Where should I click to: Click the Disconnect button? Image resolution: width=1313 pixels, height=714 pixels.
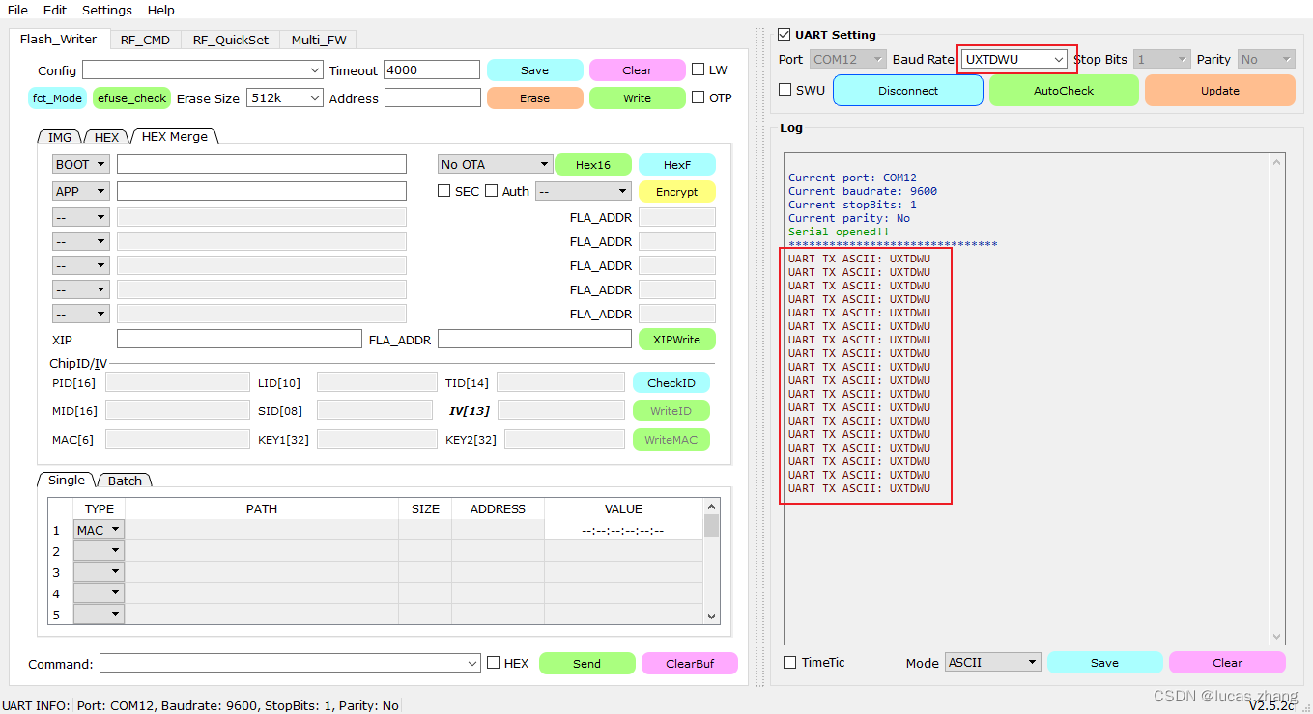(x=906, y=90)
